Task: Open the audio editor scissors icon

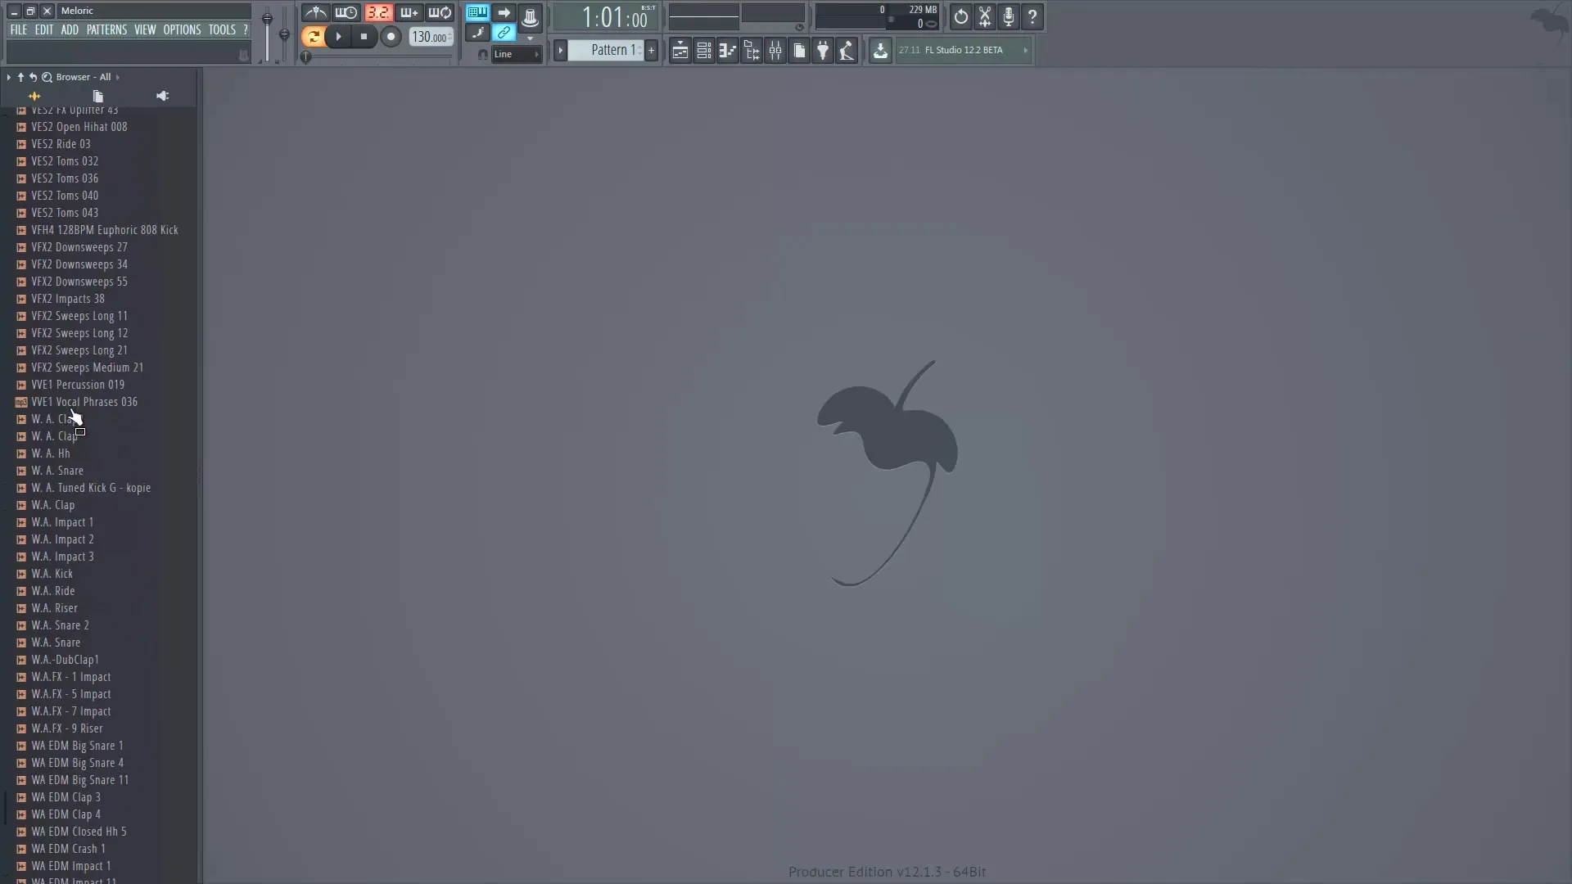Action: click(x=984, y=16)
